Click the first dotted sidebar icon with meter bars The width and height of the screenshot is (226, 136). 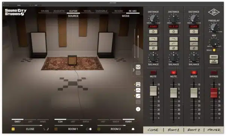coord(138,84)
